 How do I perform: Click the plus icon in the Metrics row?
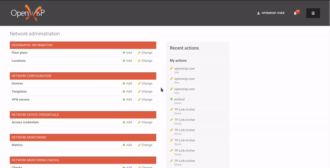124,145
